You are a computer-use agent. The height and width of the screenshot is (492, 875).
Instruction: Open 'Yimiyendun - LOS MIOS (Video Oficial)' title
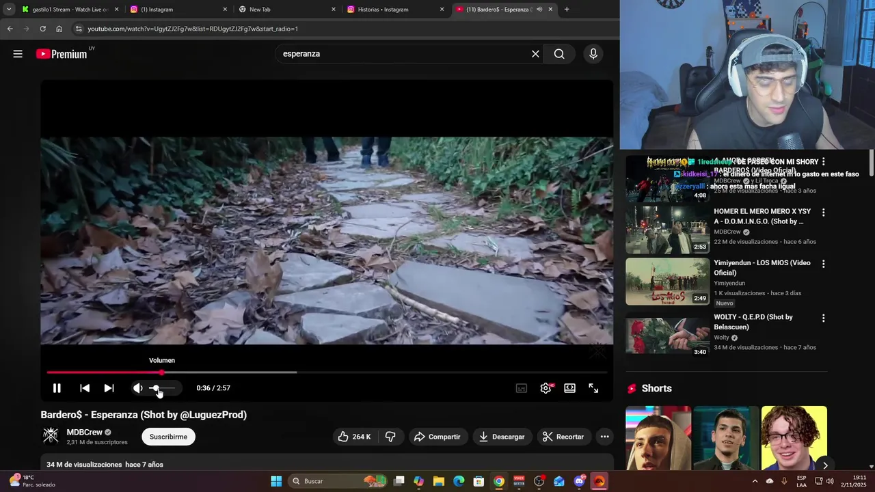[x=762, y=268]
